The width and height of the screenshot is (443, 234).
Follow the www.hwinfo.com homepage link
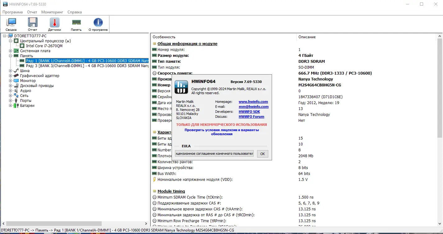pyautogui.click(x=253, y=102)
